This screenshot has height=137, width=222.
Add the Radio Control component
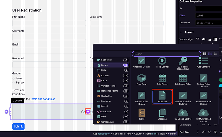[162, 63]
